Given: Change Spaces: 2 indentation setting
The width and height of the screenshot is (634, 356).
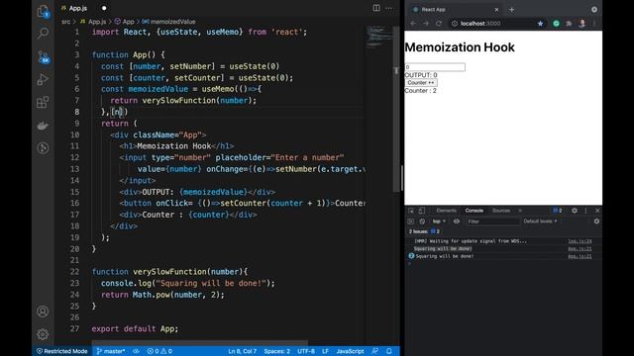Looking at the screenshot, I should pos(277,351).
